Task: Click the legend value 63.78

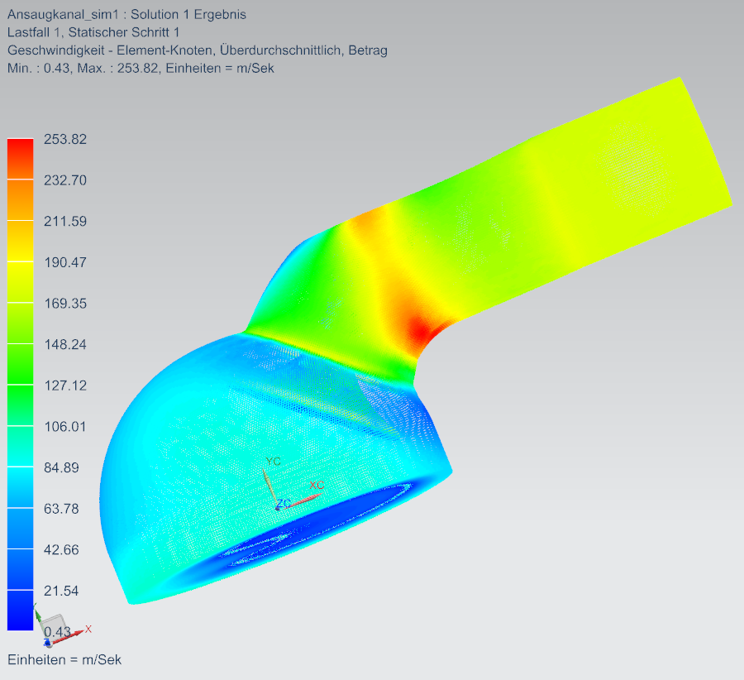Action: click(x=61, y=509)
